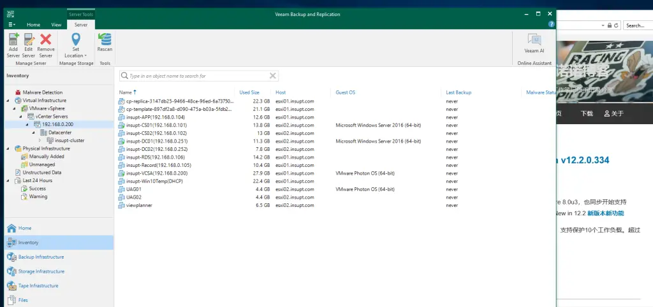
Task: Sort list by Last Backup column
Action: coord(459,92)
